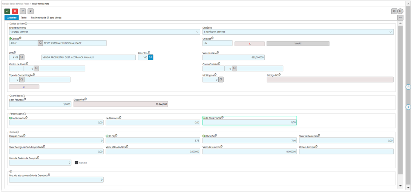Open help with the question mark icon
Viewport: 411px width, 192px height.
click(x=23, y=11)
